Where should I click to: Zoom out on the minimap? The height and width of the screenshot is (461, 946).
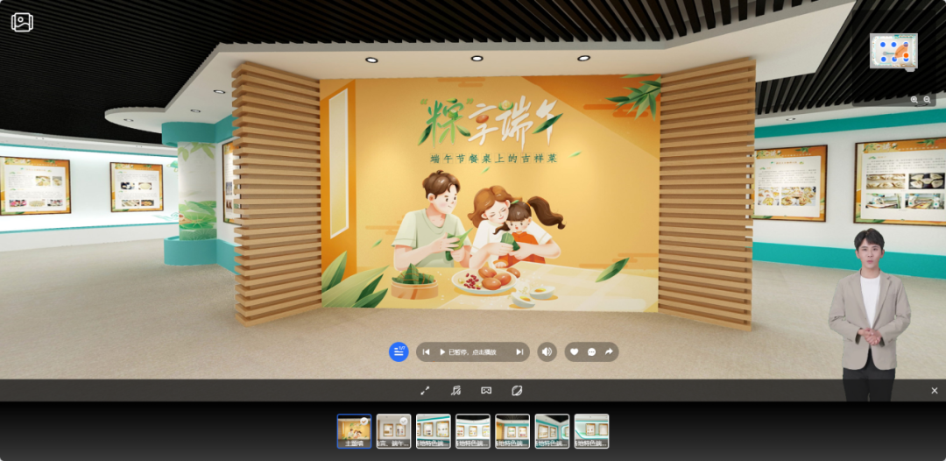(x=928, y=100)
